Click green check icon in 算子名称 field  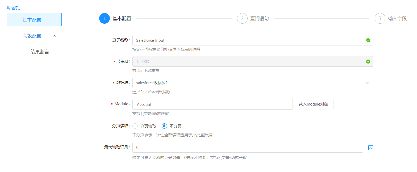point(368,40)
